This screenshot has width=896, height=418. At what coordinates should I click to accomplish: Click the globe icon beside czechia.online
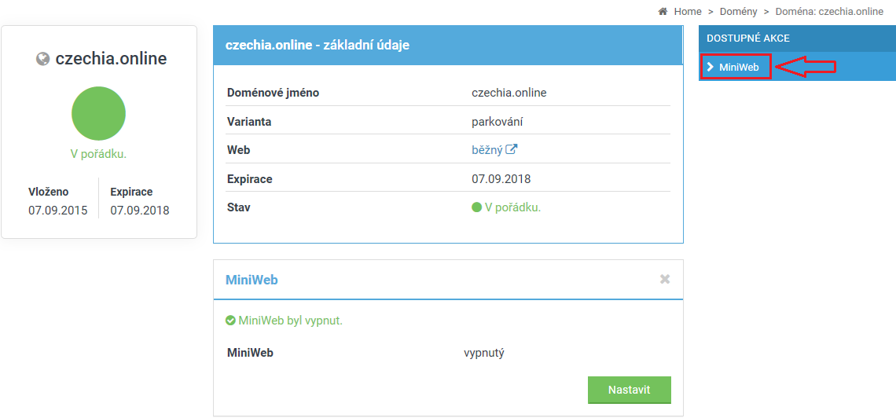(43, 60)
